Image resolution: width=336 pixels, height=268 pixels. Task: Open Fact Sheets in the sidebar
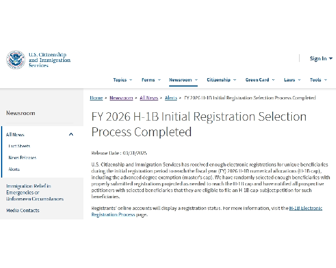pyautogui.click(x=19, y=146)
